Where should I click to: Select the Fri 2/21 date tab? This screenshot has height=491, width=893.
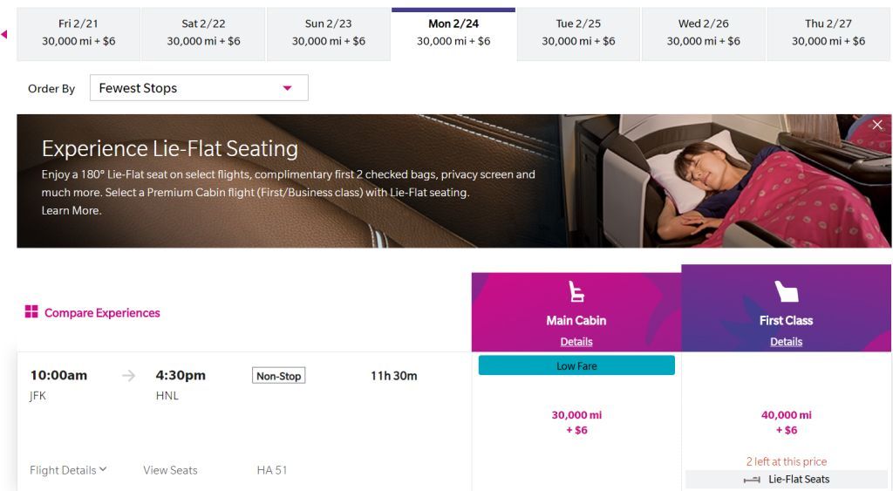78,34
